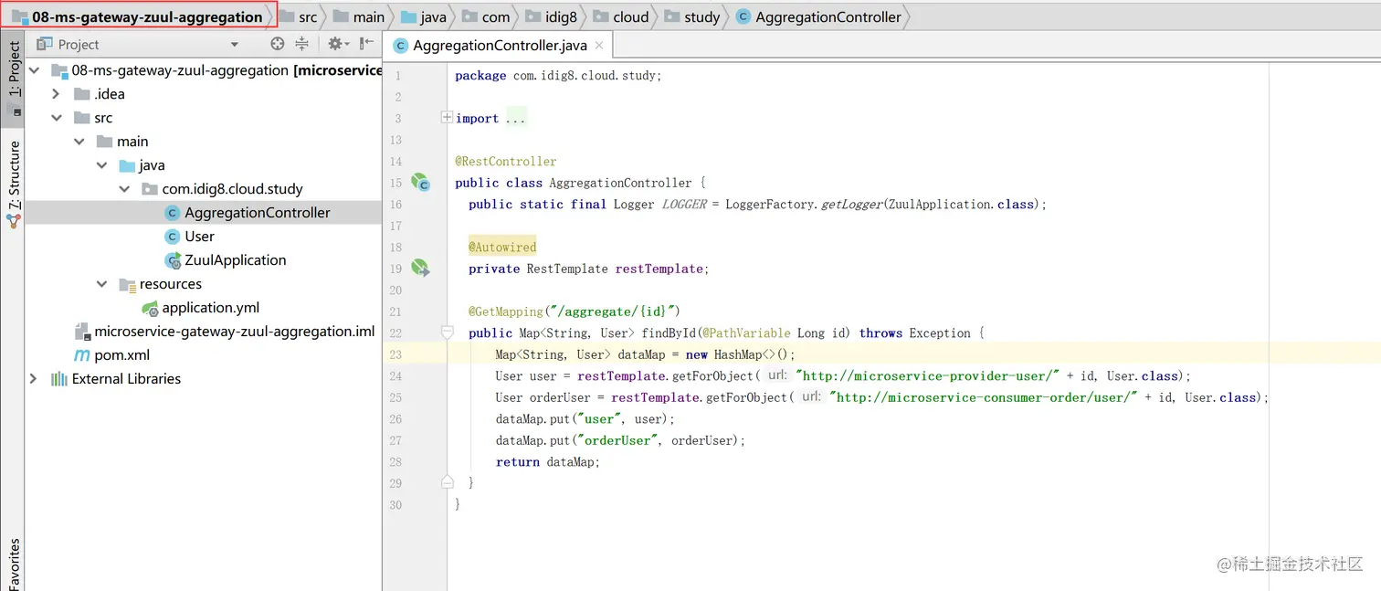Click the src breadcrumb
The image size is (1381, 591).
coord(300,16)
